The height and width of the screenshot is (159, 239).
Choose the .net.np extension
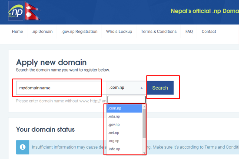coord(124,133)
